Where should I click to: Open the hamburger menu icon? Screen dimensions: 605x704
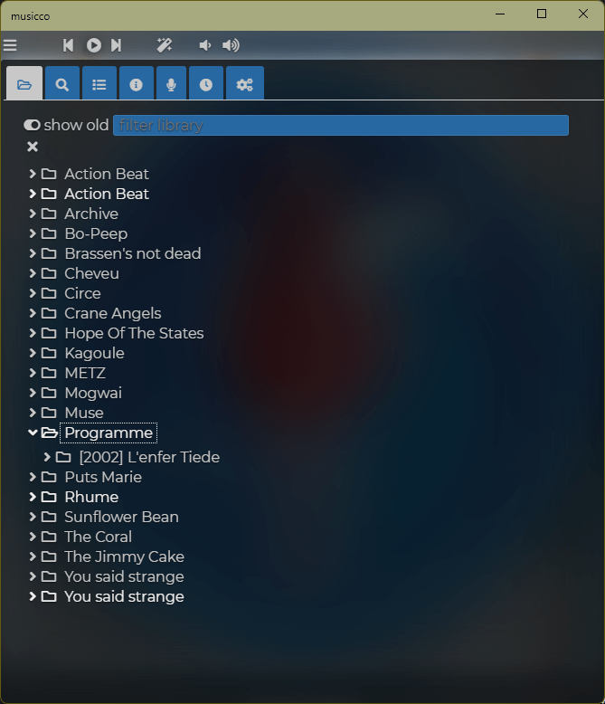pyautogui.click(x=10, y=45)
